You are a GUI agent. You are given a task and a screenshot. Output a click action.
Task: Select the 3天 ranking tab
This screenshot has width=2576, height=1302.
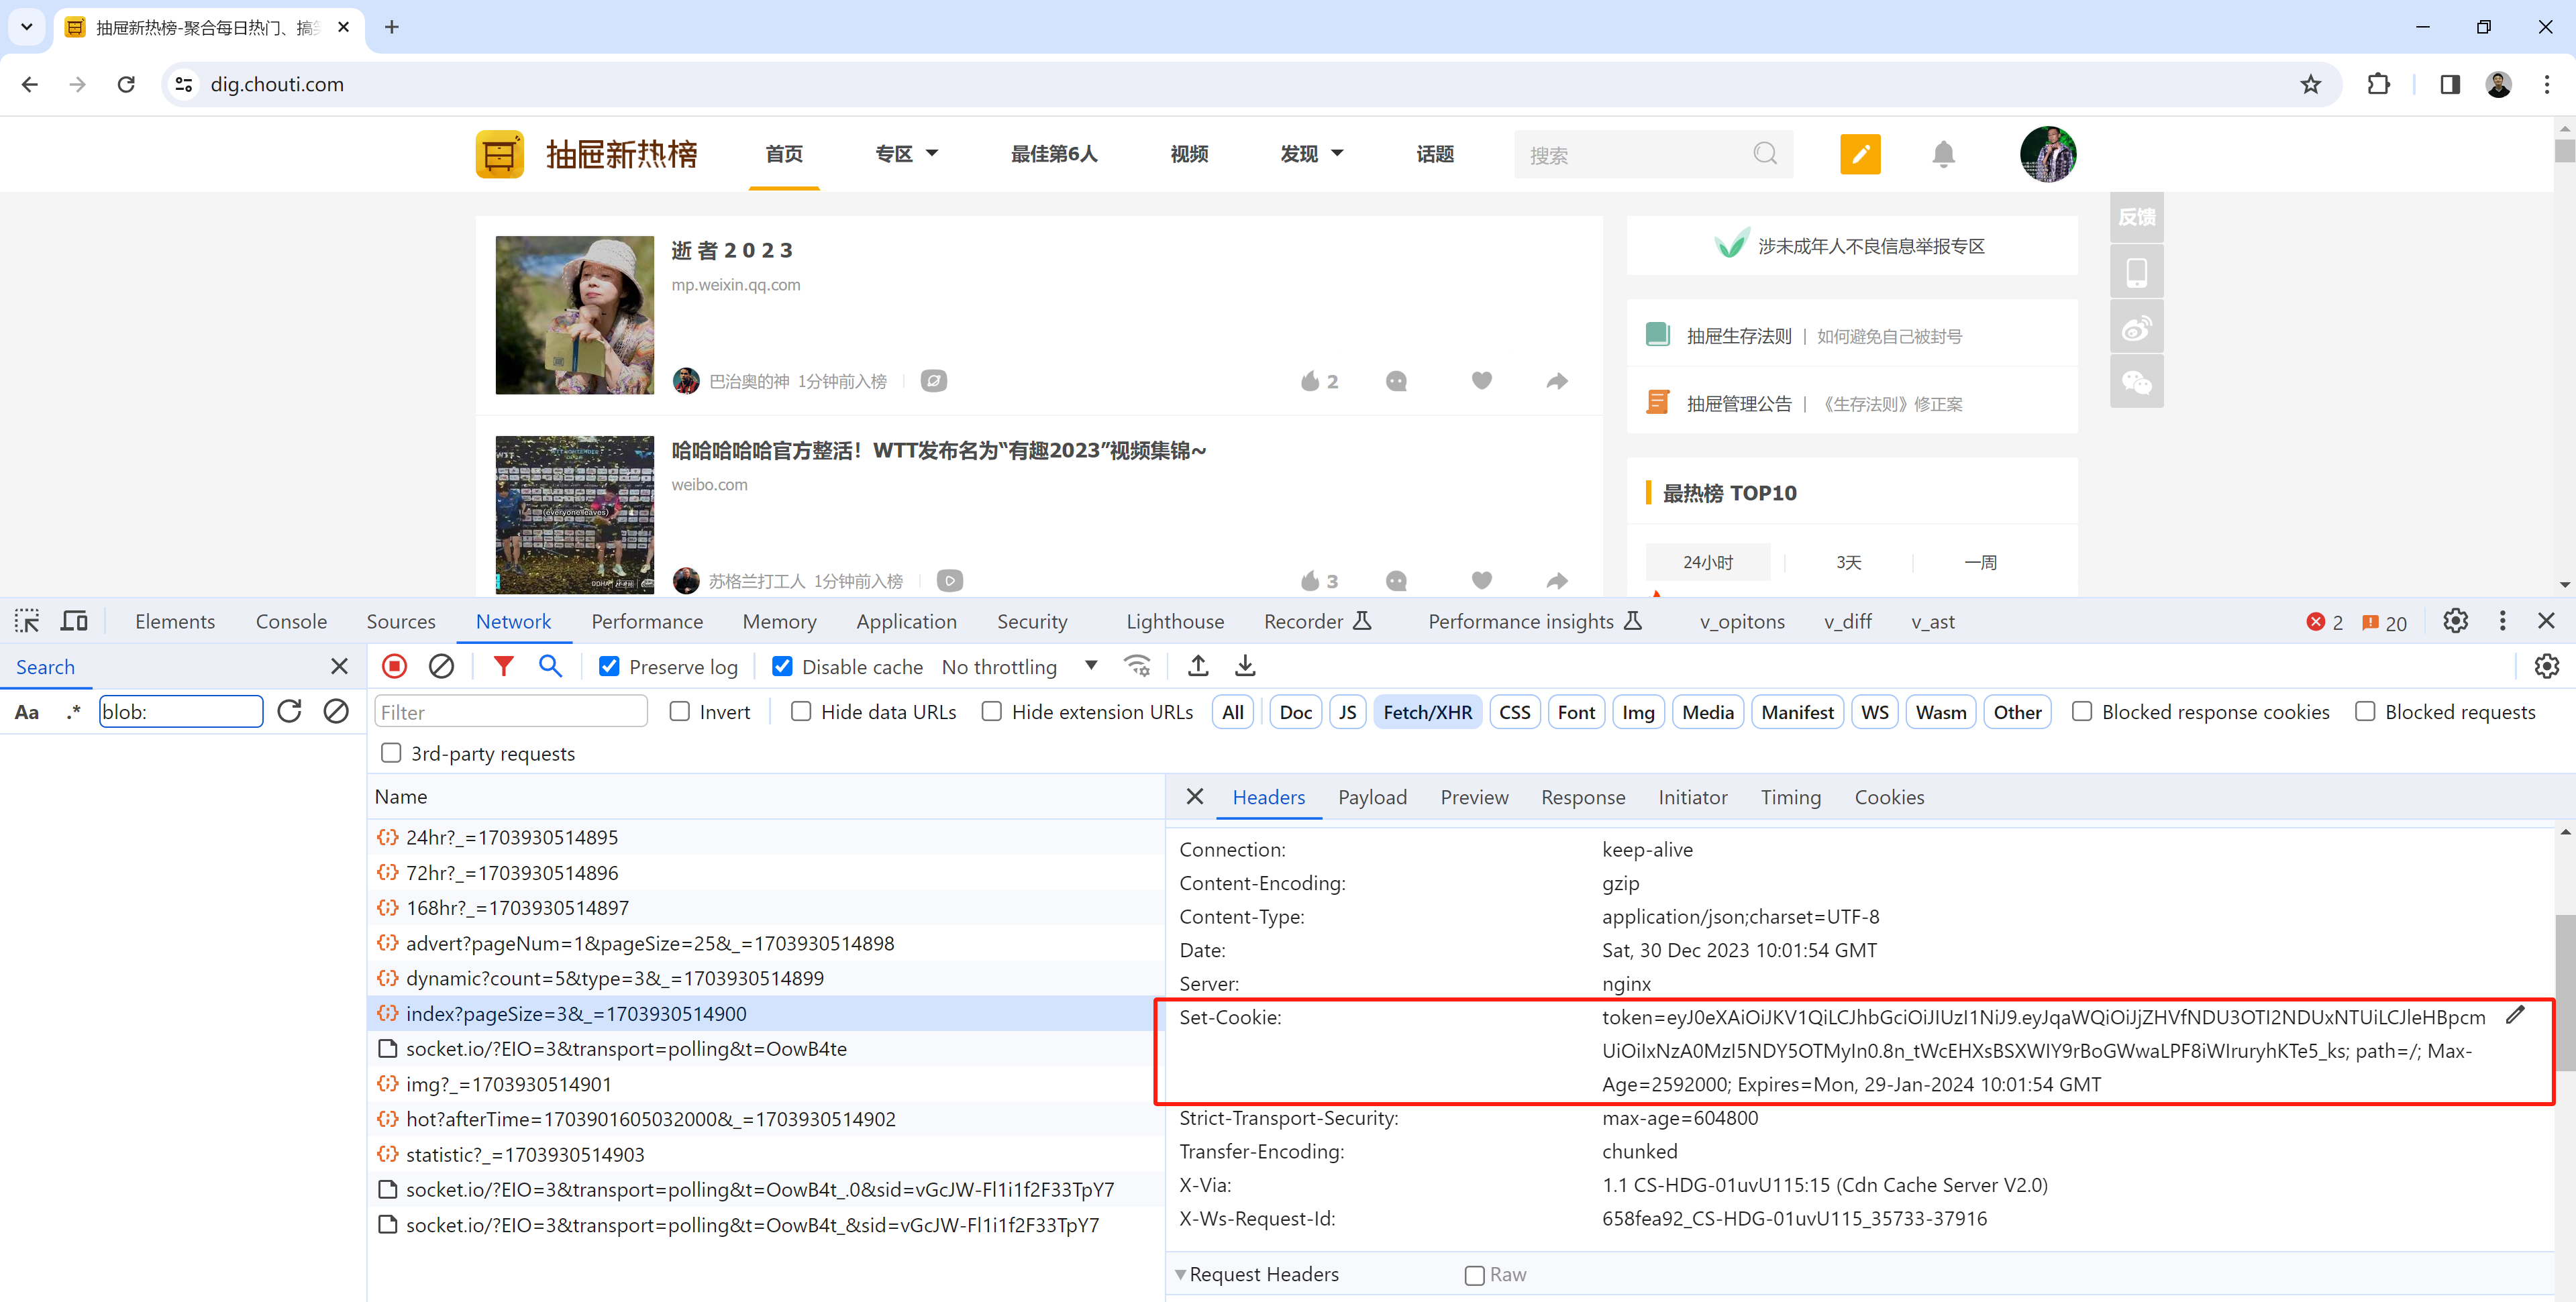pyautogui.click(x=1848, y=562)
